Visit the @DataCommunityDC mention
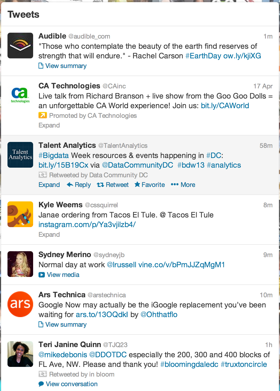Image resolution: width=280 pixels, height=391 pixels. pyautogui.click(x=138, y=165)
